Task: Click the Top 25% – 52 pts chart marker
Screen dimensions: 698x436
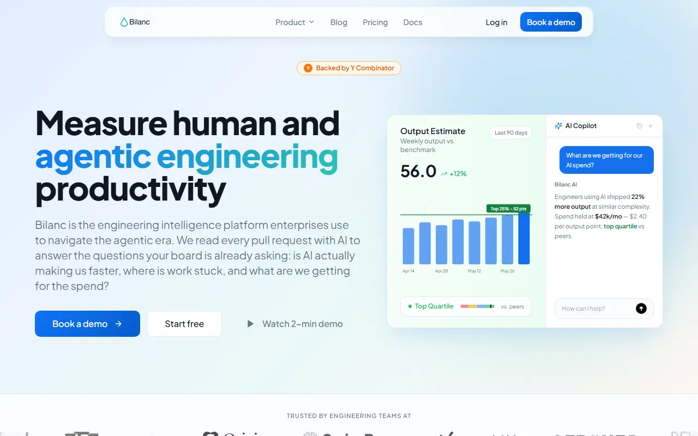Action: pyautogui.click(x=508, y=209)
